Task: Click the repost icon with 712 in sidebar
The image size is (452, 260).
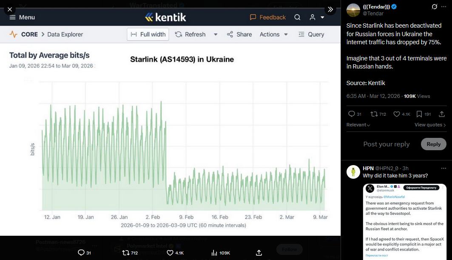Action: (374, 114)
